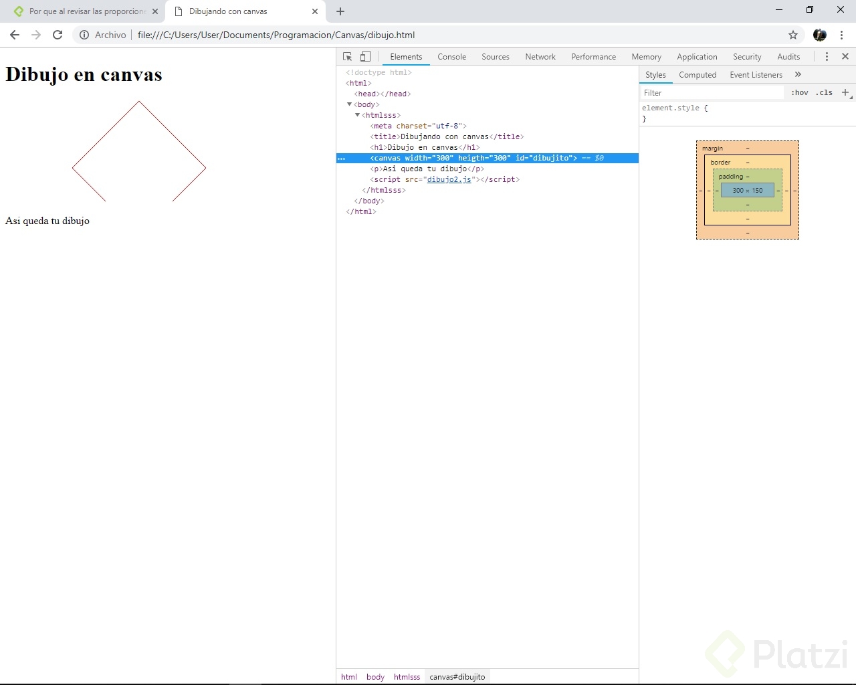Select the p 'Asi queda tu dibujo' node
The width and height of the screenshot is (856, 685).
point(427,169)
